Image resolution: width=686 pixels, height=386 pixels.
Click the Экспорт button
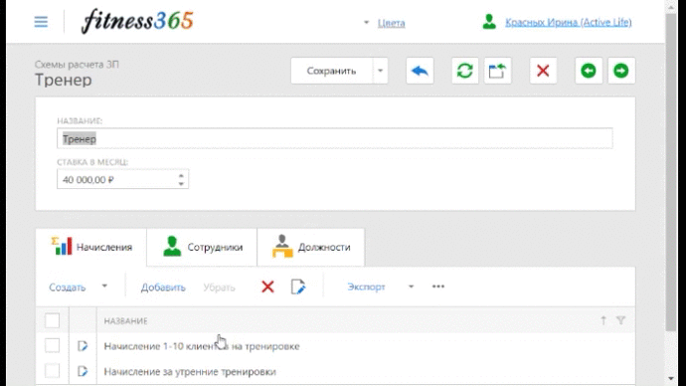(366, 287)
